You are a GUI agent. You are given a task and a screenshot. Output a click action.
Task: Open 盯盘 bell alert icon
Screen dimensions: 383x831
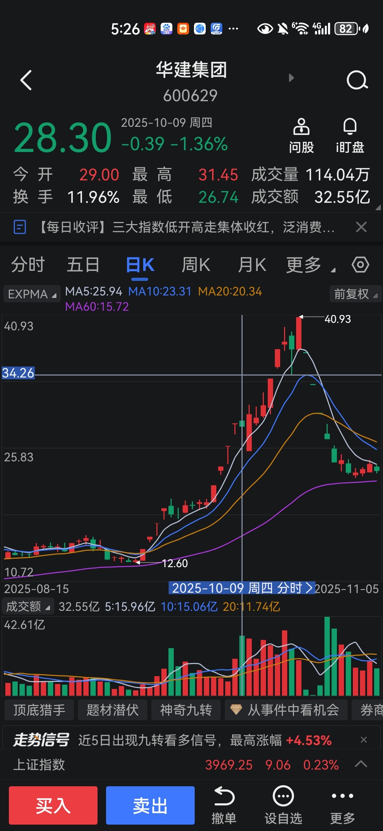pos(350,136)
